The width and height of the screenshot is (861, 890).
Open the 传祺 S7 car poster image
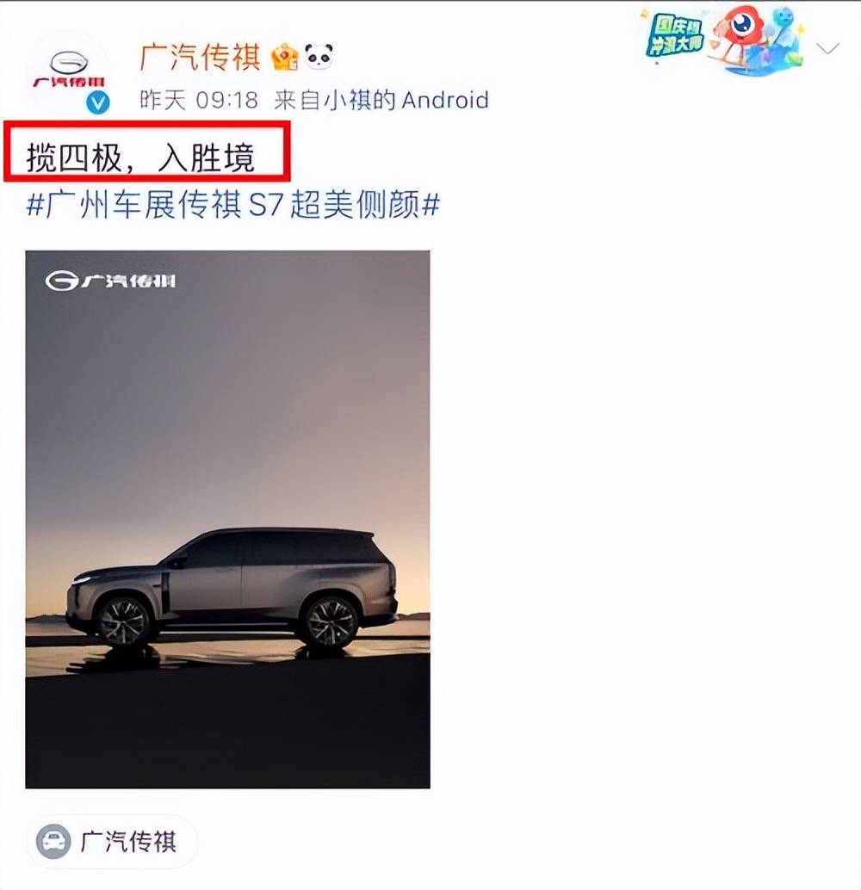click(228, 519)
